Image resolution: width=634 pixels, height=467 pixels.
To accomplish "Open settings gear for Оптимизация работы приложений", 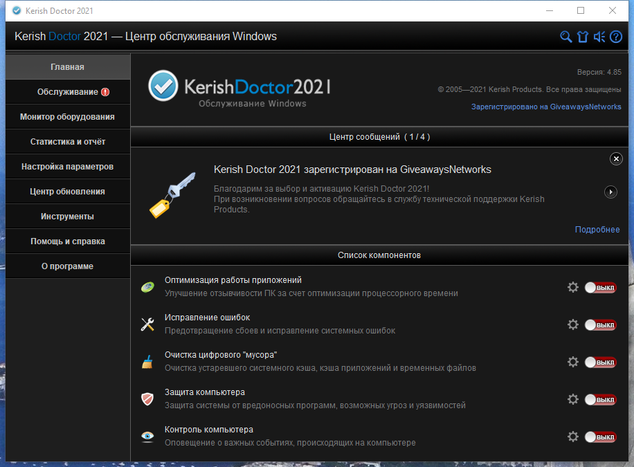I will 572,287.
